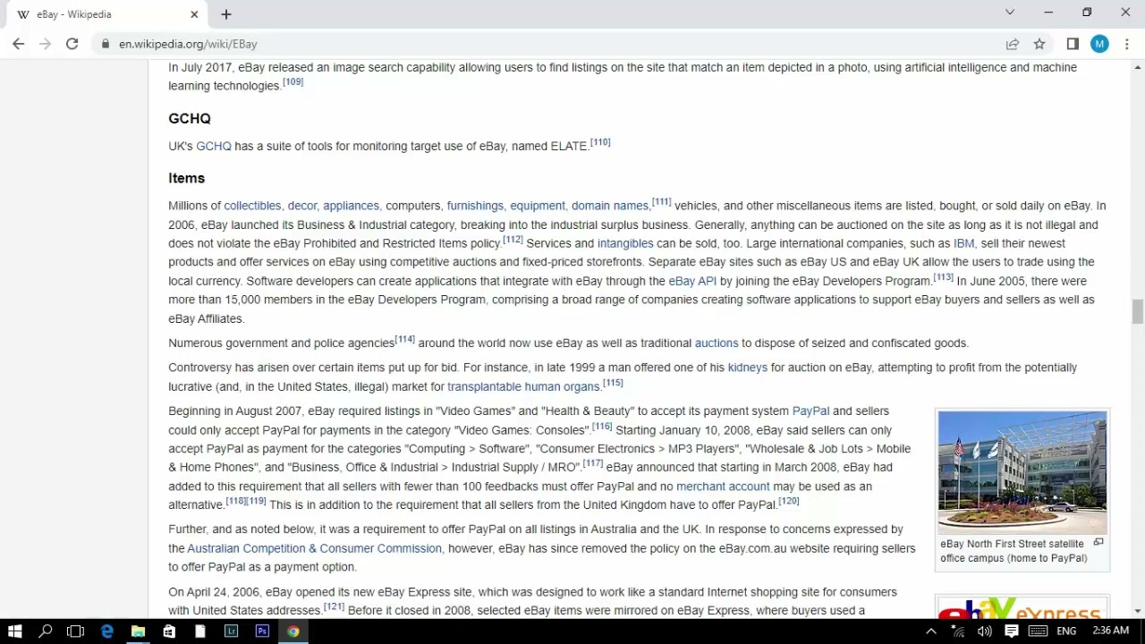Jump to citation 114
Screen dimensions: 1145x644
405,339
